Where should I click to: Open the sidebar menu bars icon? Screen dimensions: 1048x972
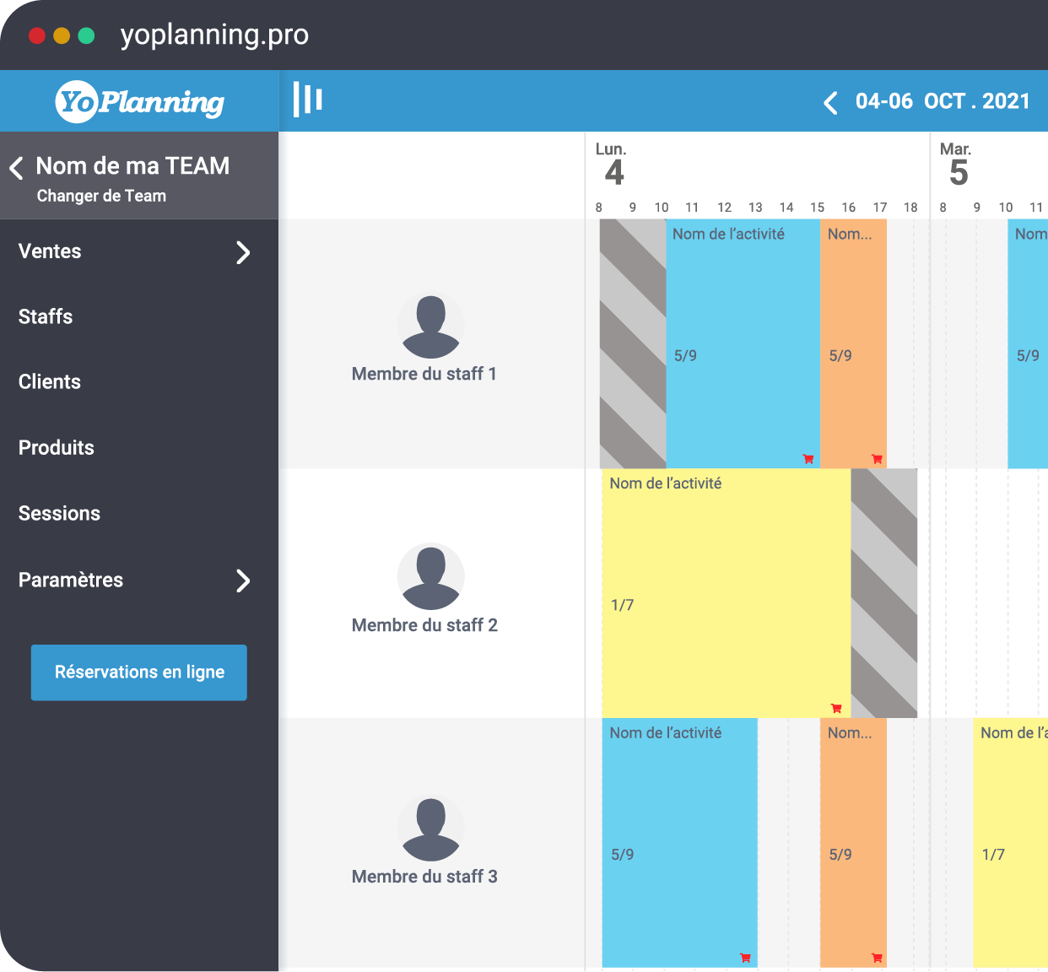pyautogui.click(x=307, y=99)
